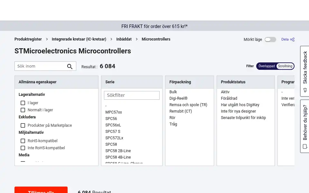
Task: Open the Behöver du hjälp? side tab
Action: (305, 126)
